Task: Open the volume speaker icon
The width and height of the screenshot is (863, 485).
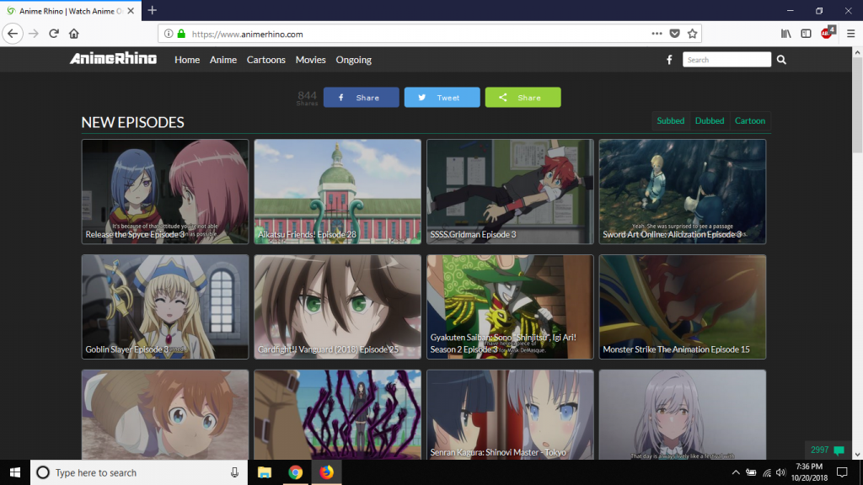Action: pyautogui.click(x=781, y=472)
